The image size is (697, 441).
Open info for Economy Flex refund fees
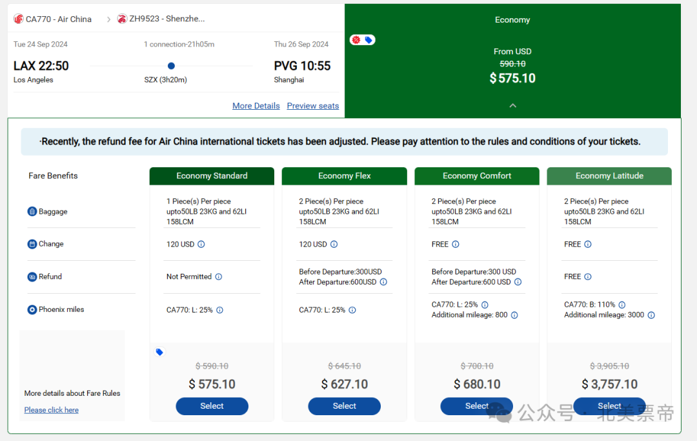[383, 282]
